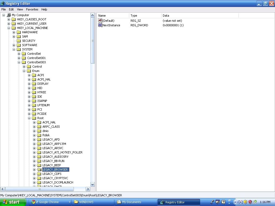This screenshot has width=275, height=206.
Task: Click the Start button
Action: coord(13,202)
